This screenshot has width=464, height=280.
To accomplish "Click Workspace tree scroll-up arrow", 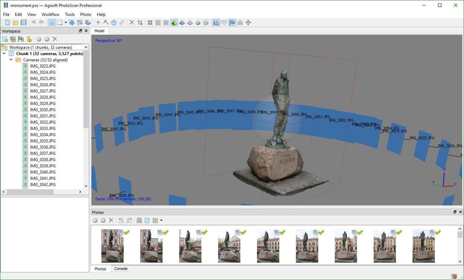I will pyautogui.click(x=86, y=47).
